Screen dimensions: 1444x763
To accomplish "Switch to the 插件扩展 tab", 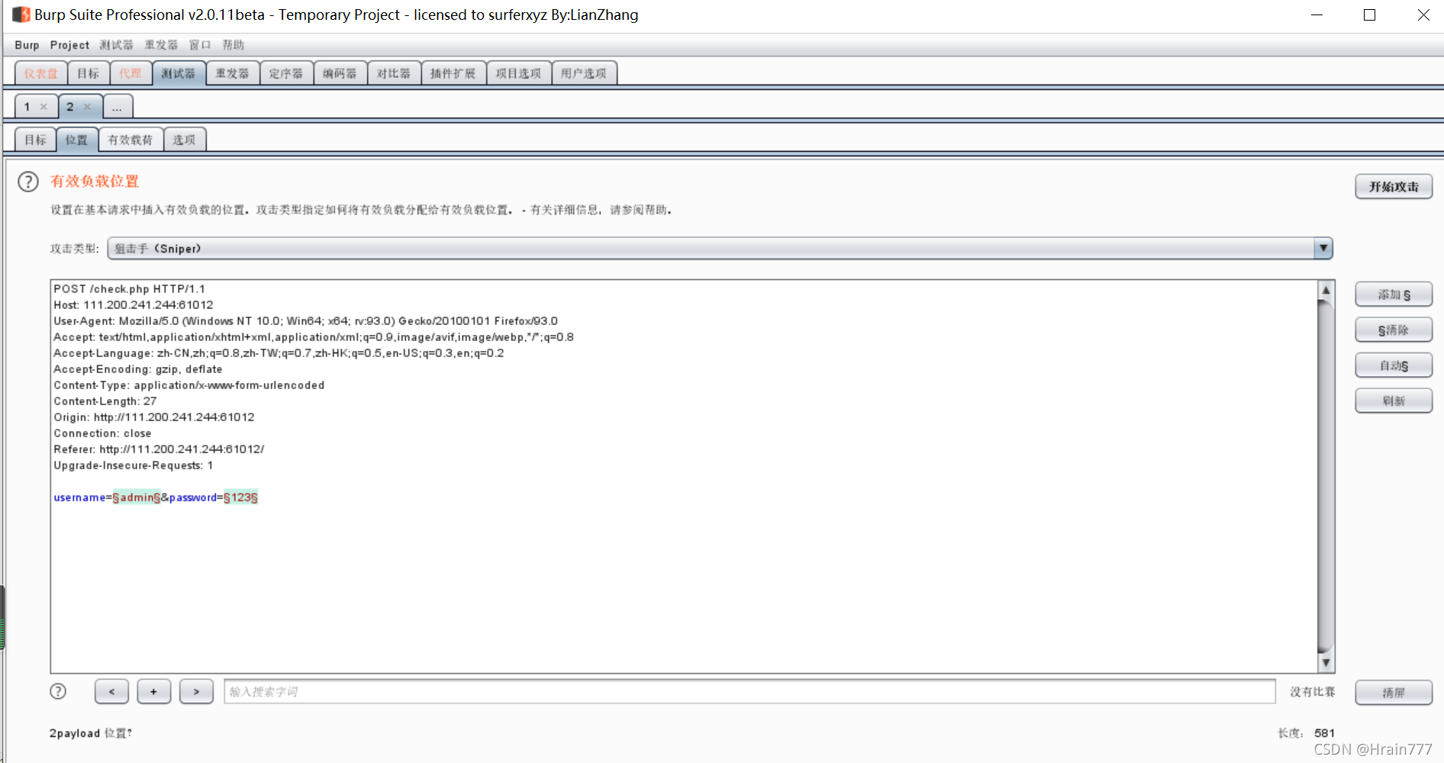I will click(453, 73).
